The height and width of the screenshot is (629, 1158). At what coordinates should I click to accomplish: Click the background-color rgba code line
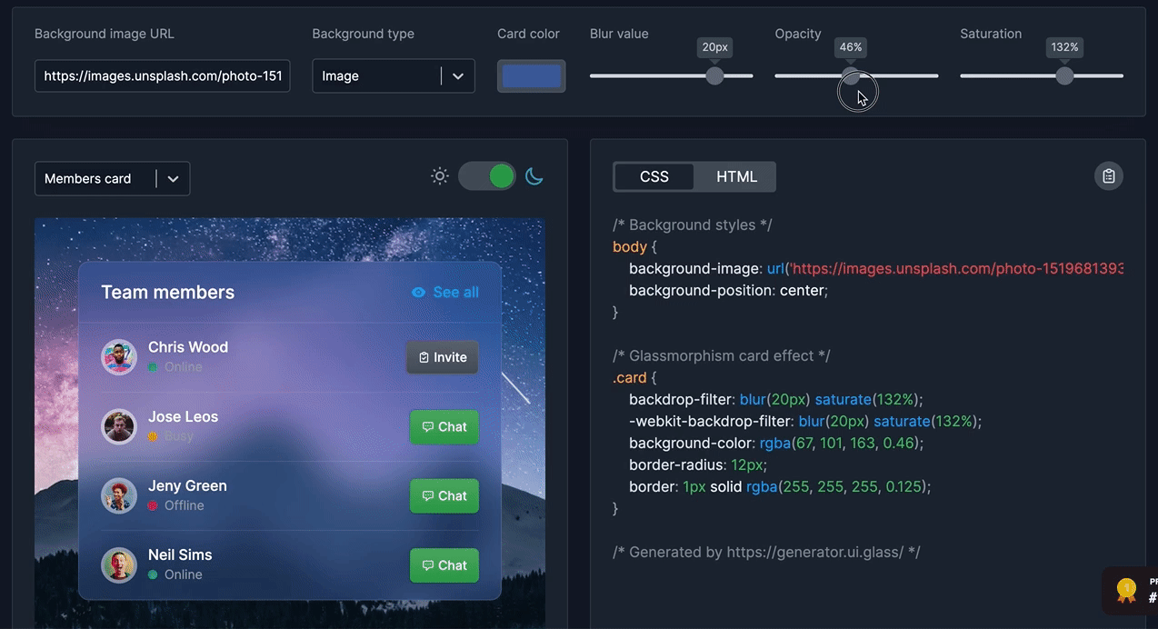pos(776,444)
